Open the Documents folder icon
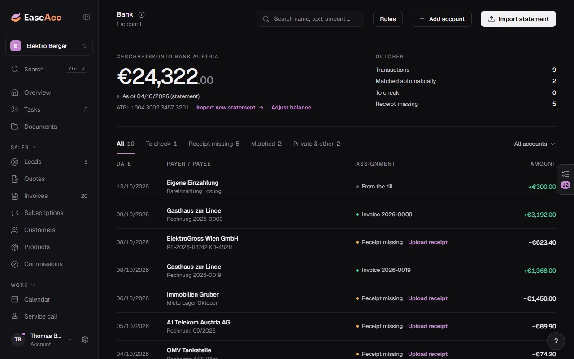The width and height of the screenshot is (574, 359). point(15,127)
